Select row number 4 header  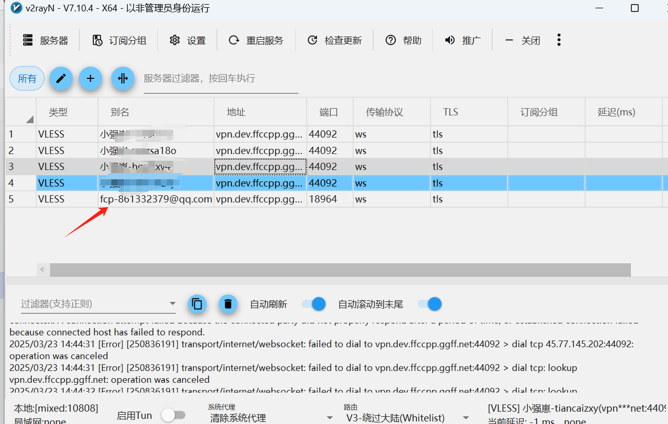pyautogui.click(x=21, y=183)
